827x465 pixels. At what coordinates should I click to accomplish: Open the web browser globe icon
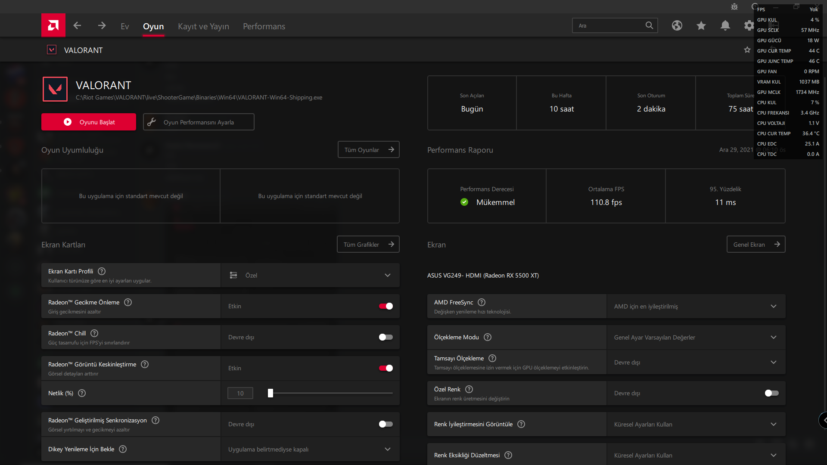pyautogui.click(x=677, y=26)
